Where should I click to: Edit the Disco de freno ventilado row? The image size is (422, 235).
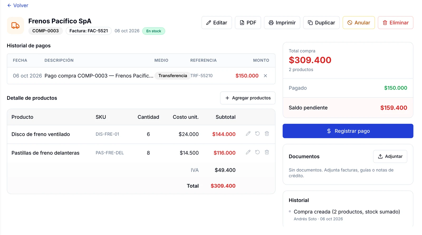tap(248, 134)
